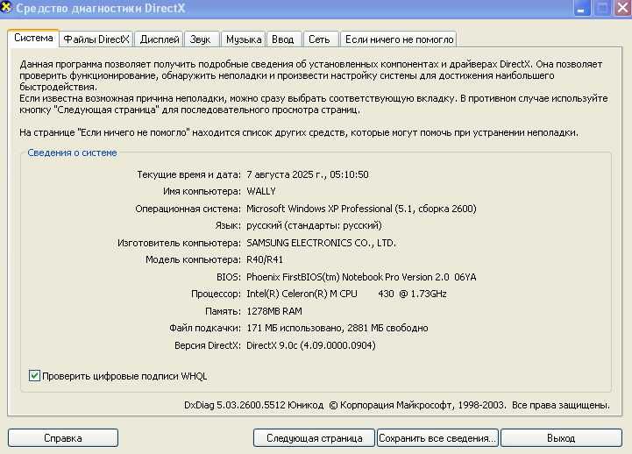Close the DirectX diagnostic window

click(x=622, y=8)
